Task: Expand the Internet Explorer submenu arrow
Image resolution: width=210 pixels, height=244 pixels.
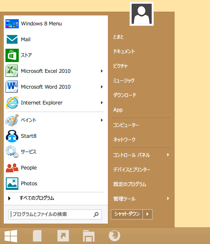Action: coord(102,102)
